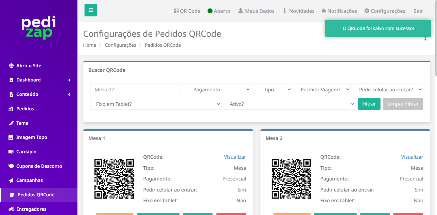Click the Conteúdo document icon in sidebar
437x215 pixels.
[11, 94]
